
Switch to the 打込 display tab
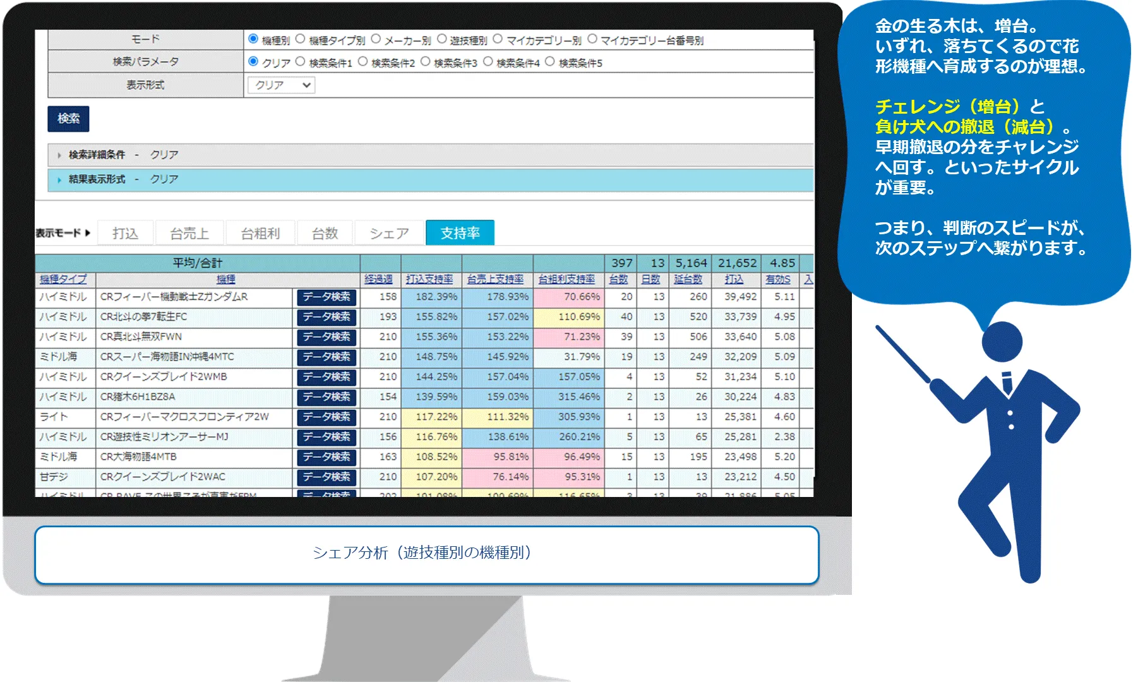click(x=125, y=233)
